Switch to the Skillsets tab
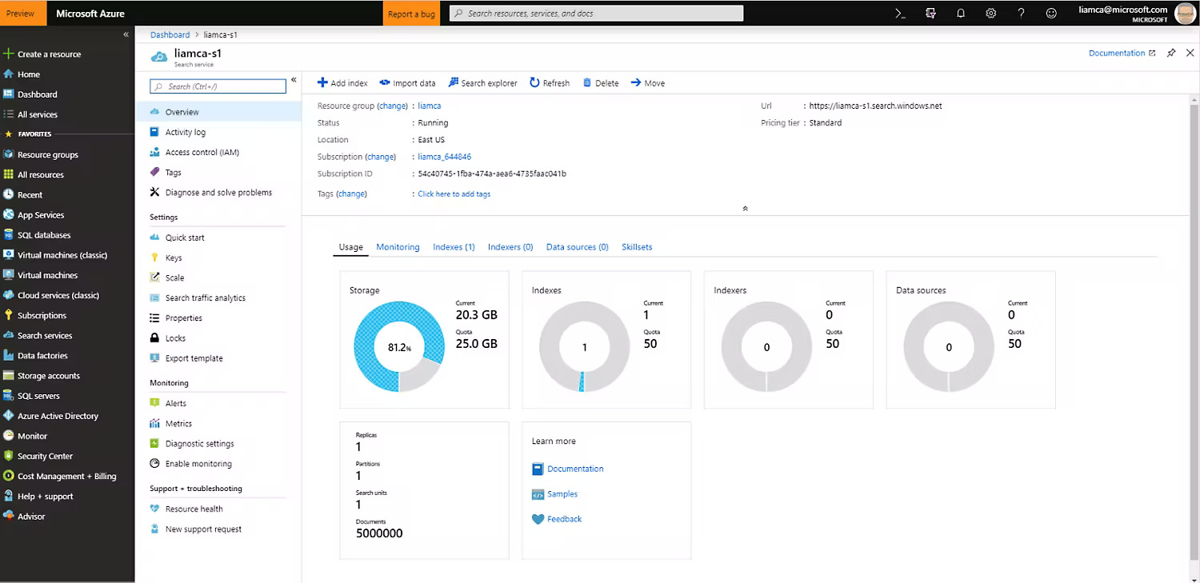 click(x=637, y=247)
